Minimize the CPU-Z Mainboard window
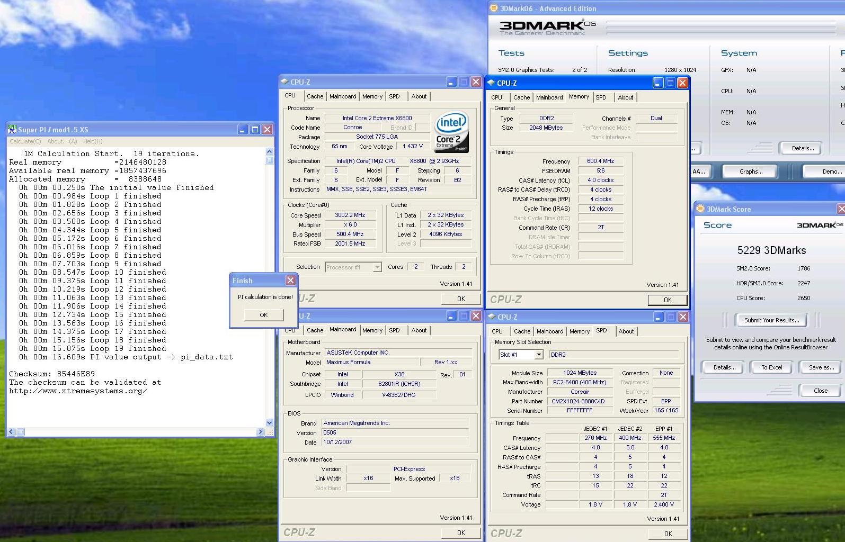Image resolution: width=845 pixels, height=542 pixels. click(x=451, y=316)
